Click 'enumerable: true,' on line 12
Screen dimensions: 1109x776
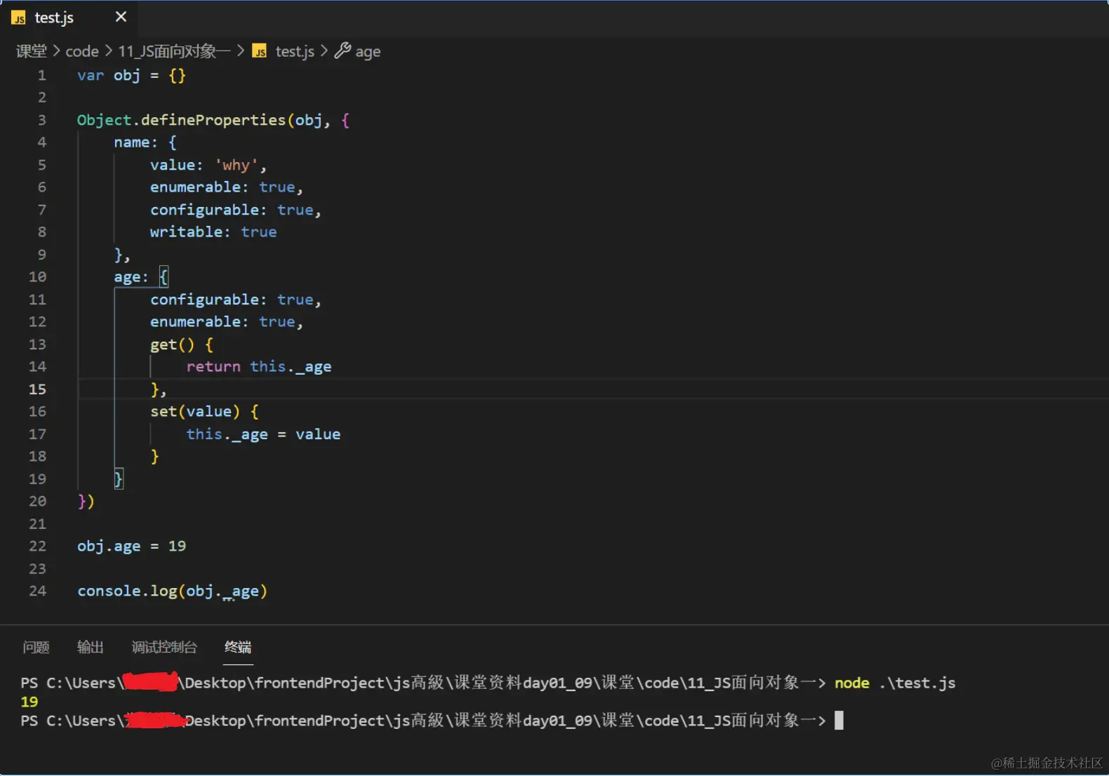click(x=227, y=322)
